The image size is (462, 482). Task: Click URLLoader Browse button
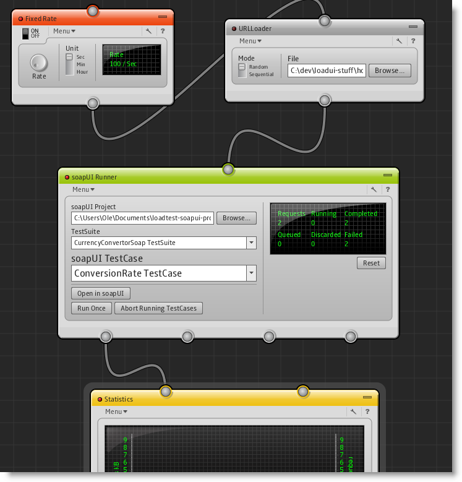pos(390,71)
